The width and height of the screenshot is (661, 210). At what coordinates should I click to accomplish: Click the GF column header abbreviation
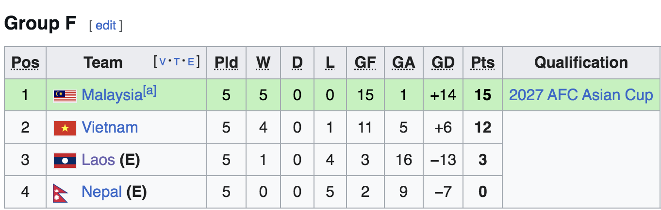tap(365, 62)
